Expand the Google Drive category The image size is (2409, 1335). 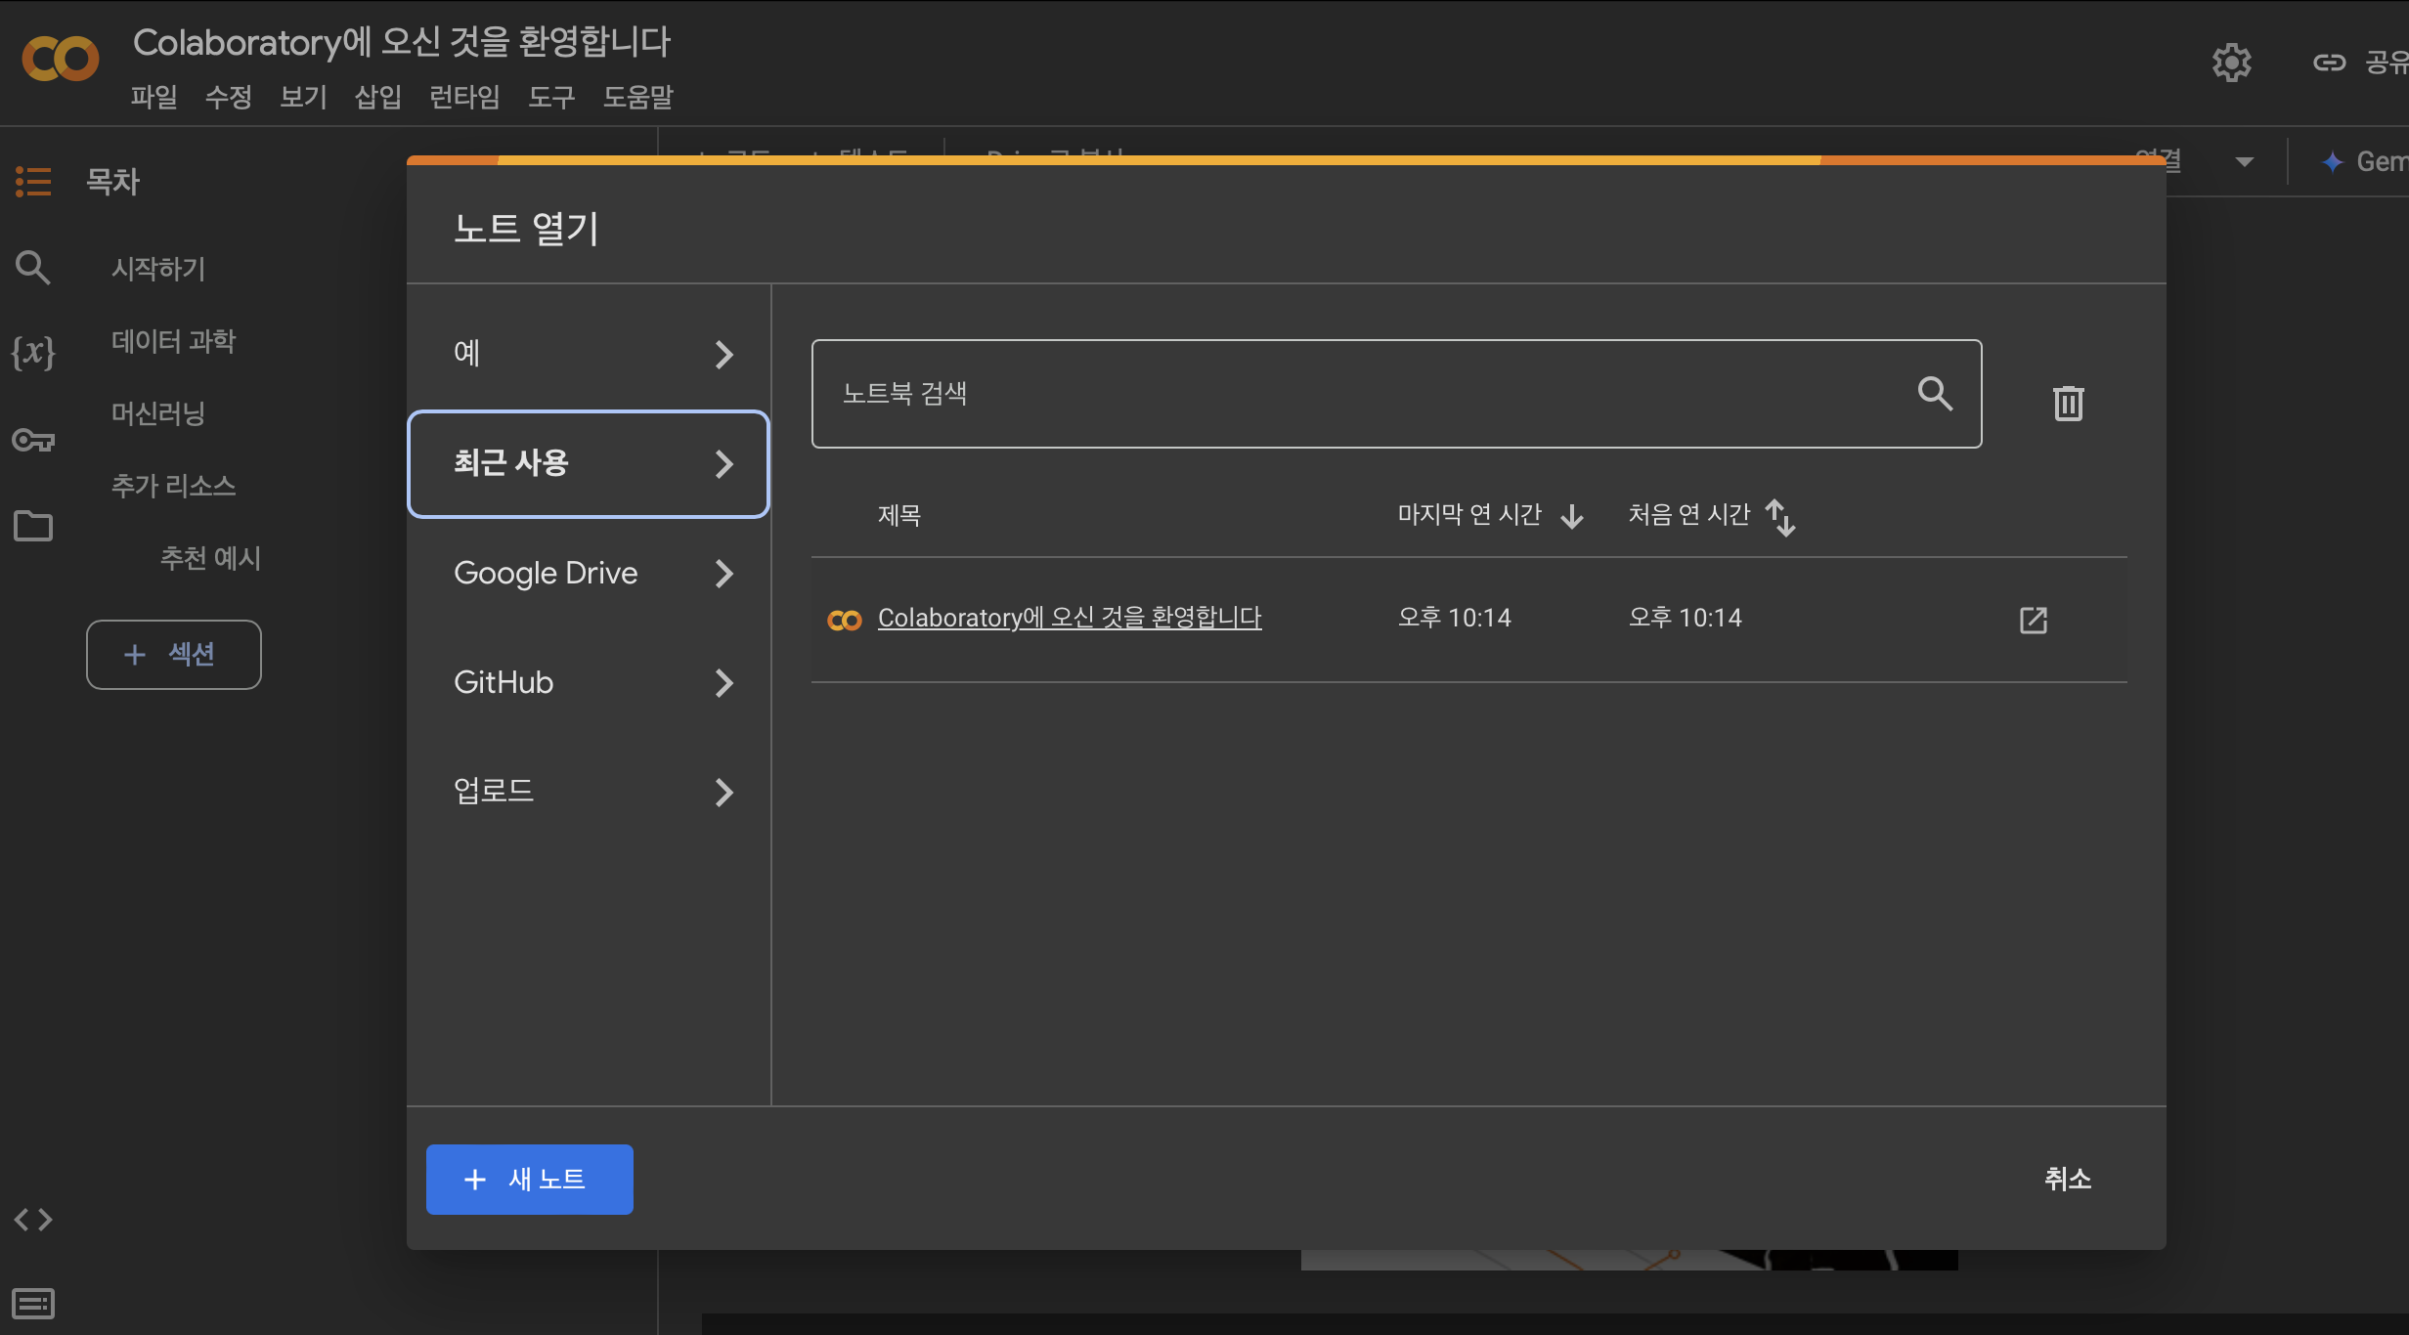(589, 573)
